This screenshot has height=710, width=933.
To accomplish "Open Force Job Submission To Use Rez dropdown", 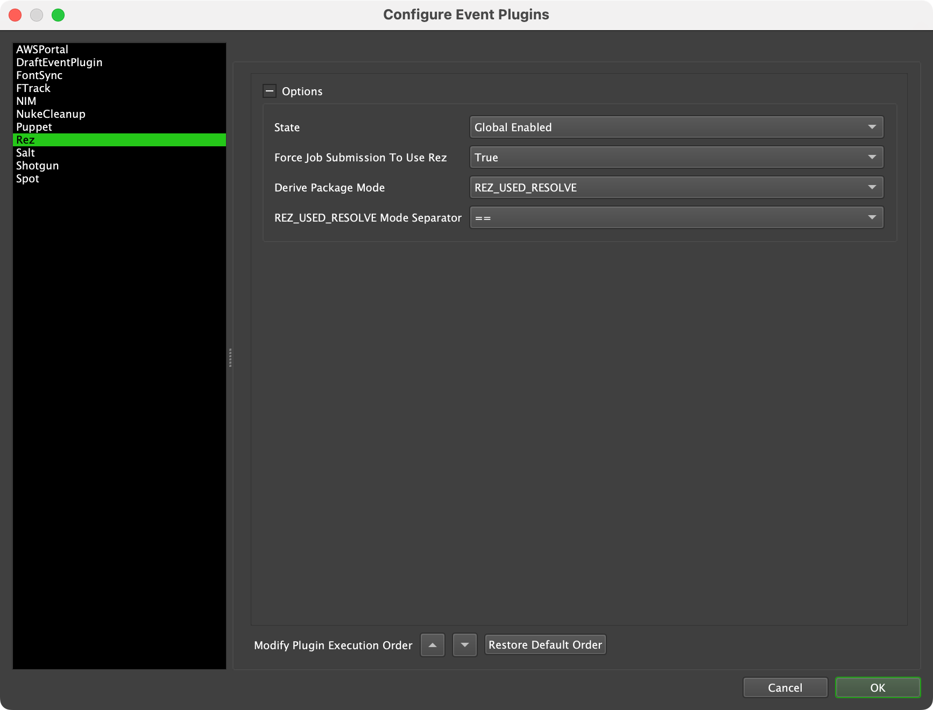I will [x=676, y=158].
